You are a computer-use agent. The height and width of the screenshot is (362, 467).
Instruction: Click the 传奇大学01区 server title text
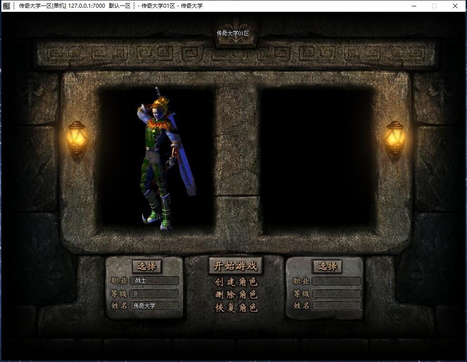[x=233, y=33]
